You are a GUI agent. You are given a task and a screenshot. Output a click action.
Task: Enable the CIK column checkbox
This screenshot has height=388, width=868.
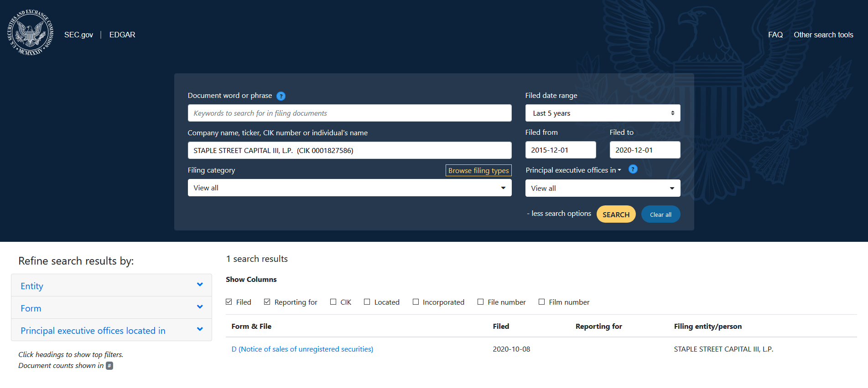333,302
